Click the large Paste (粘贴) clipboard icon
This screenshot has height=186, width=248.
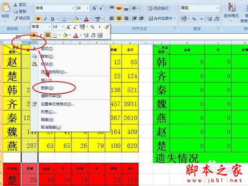[x=5, y=7]
